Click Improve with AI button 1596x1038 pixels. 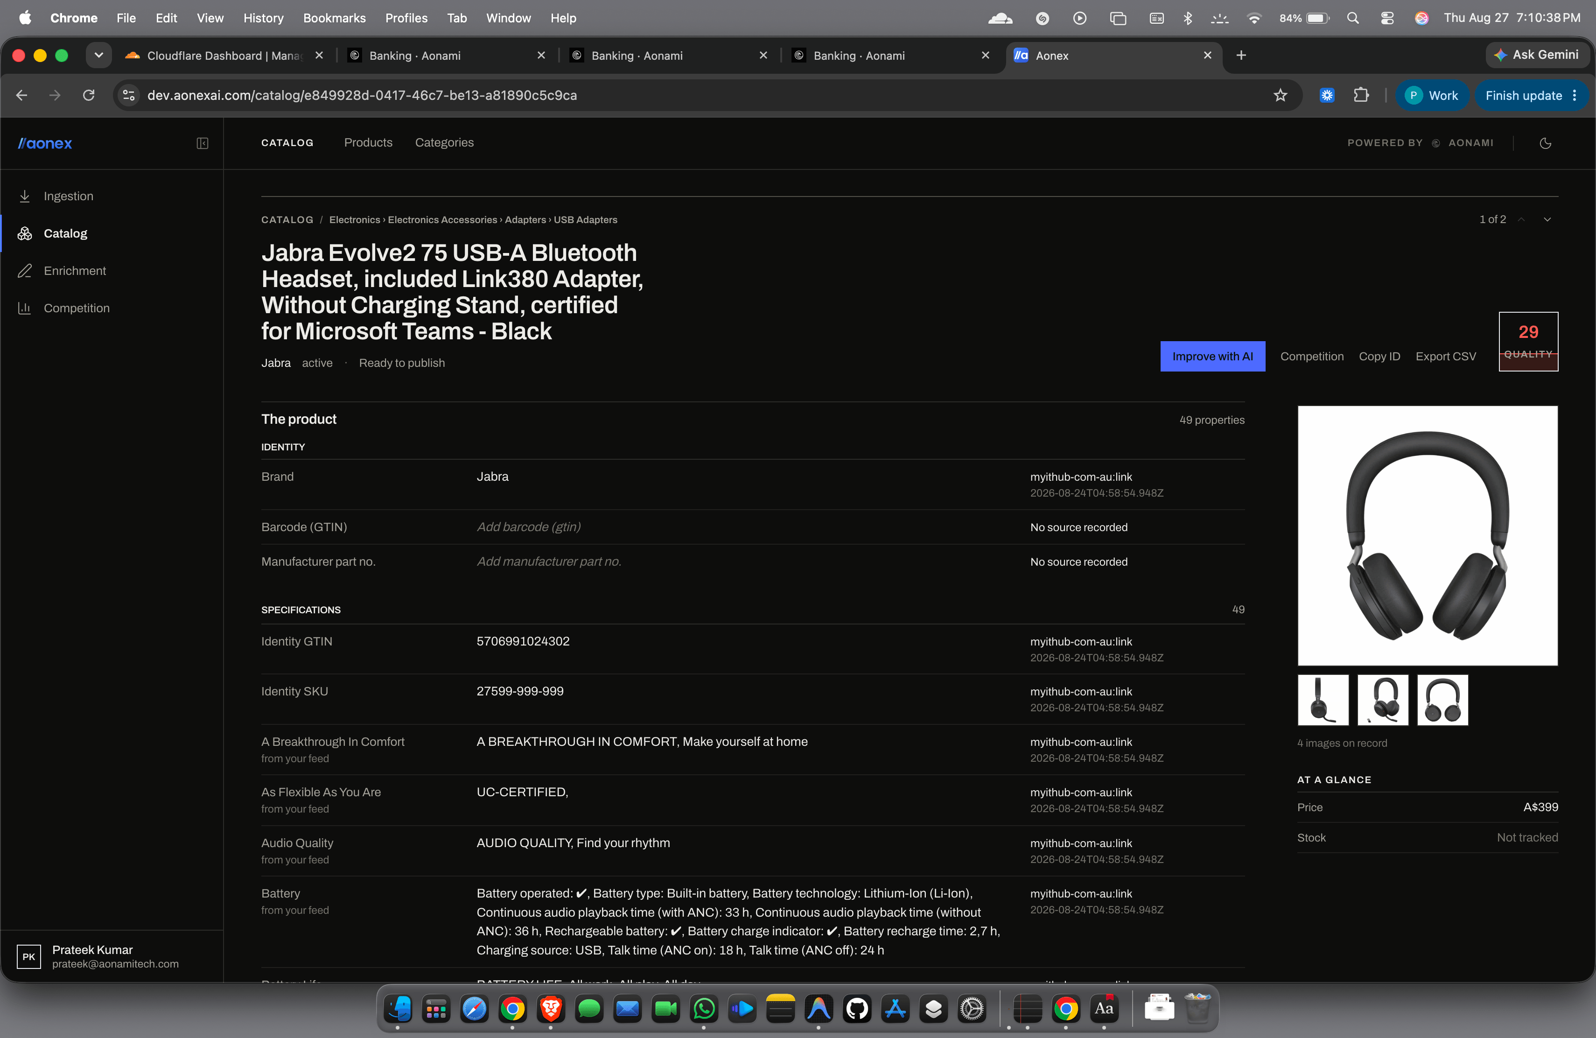[x=1212, y=356]
